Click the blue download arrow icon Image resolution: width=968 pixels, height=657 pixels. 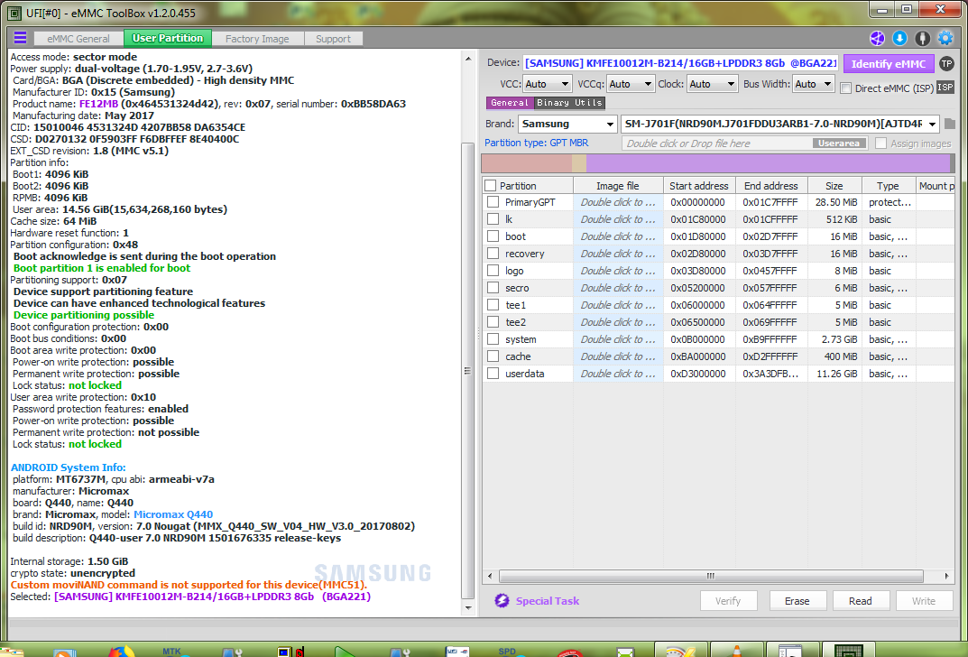pyautogui.click(x=899, y=38)
